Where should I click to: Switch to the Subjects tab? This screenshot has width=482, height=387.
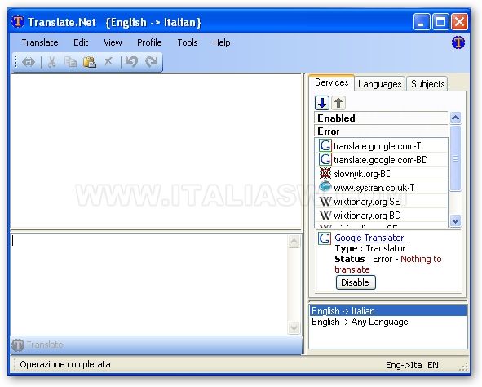pyautogui.click(x=427, y=84)
